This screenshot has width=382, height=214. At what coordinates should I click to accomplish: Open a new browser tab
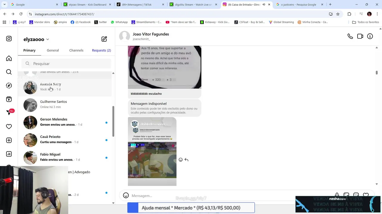[330, 4]
